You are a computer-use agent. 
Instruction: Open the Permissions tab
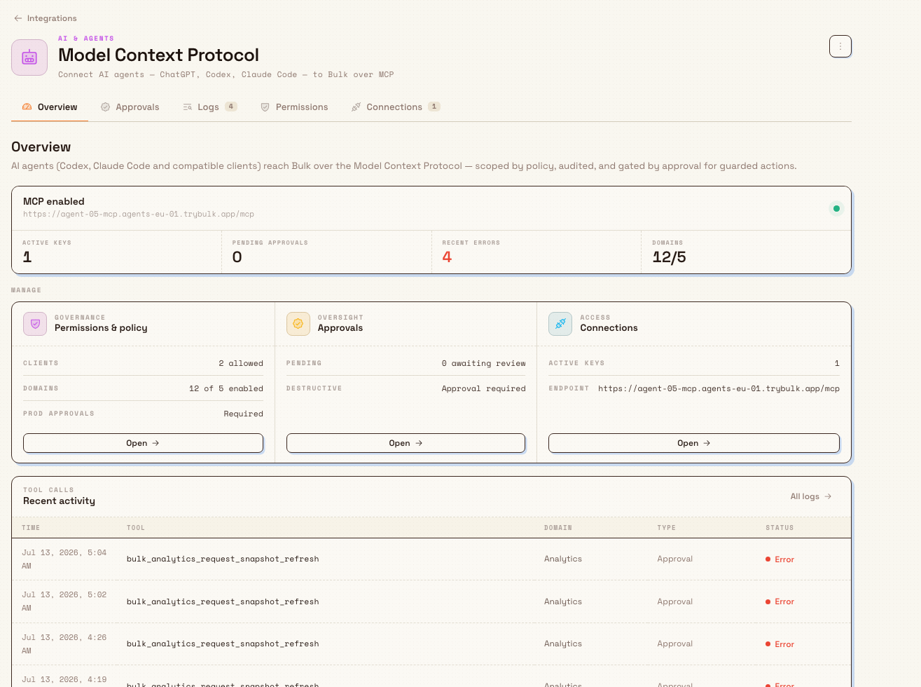pos(294,107)
